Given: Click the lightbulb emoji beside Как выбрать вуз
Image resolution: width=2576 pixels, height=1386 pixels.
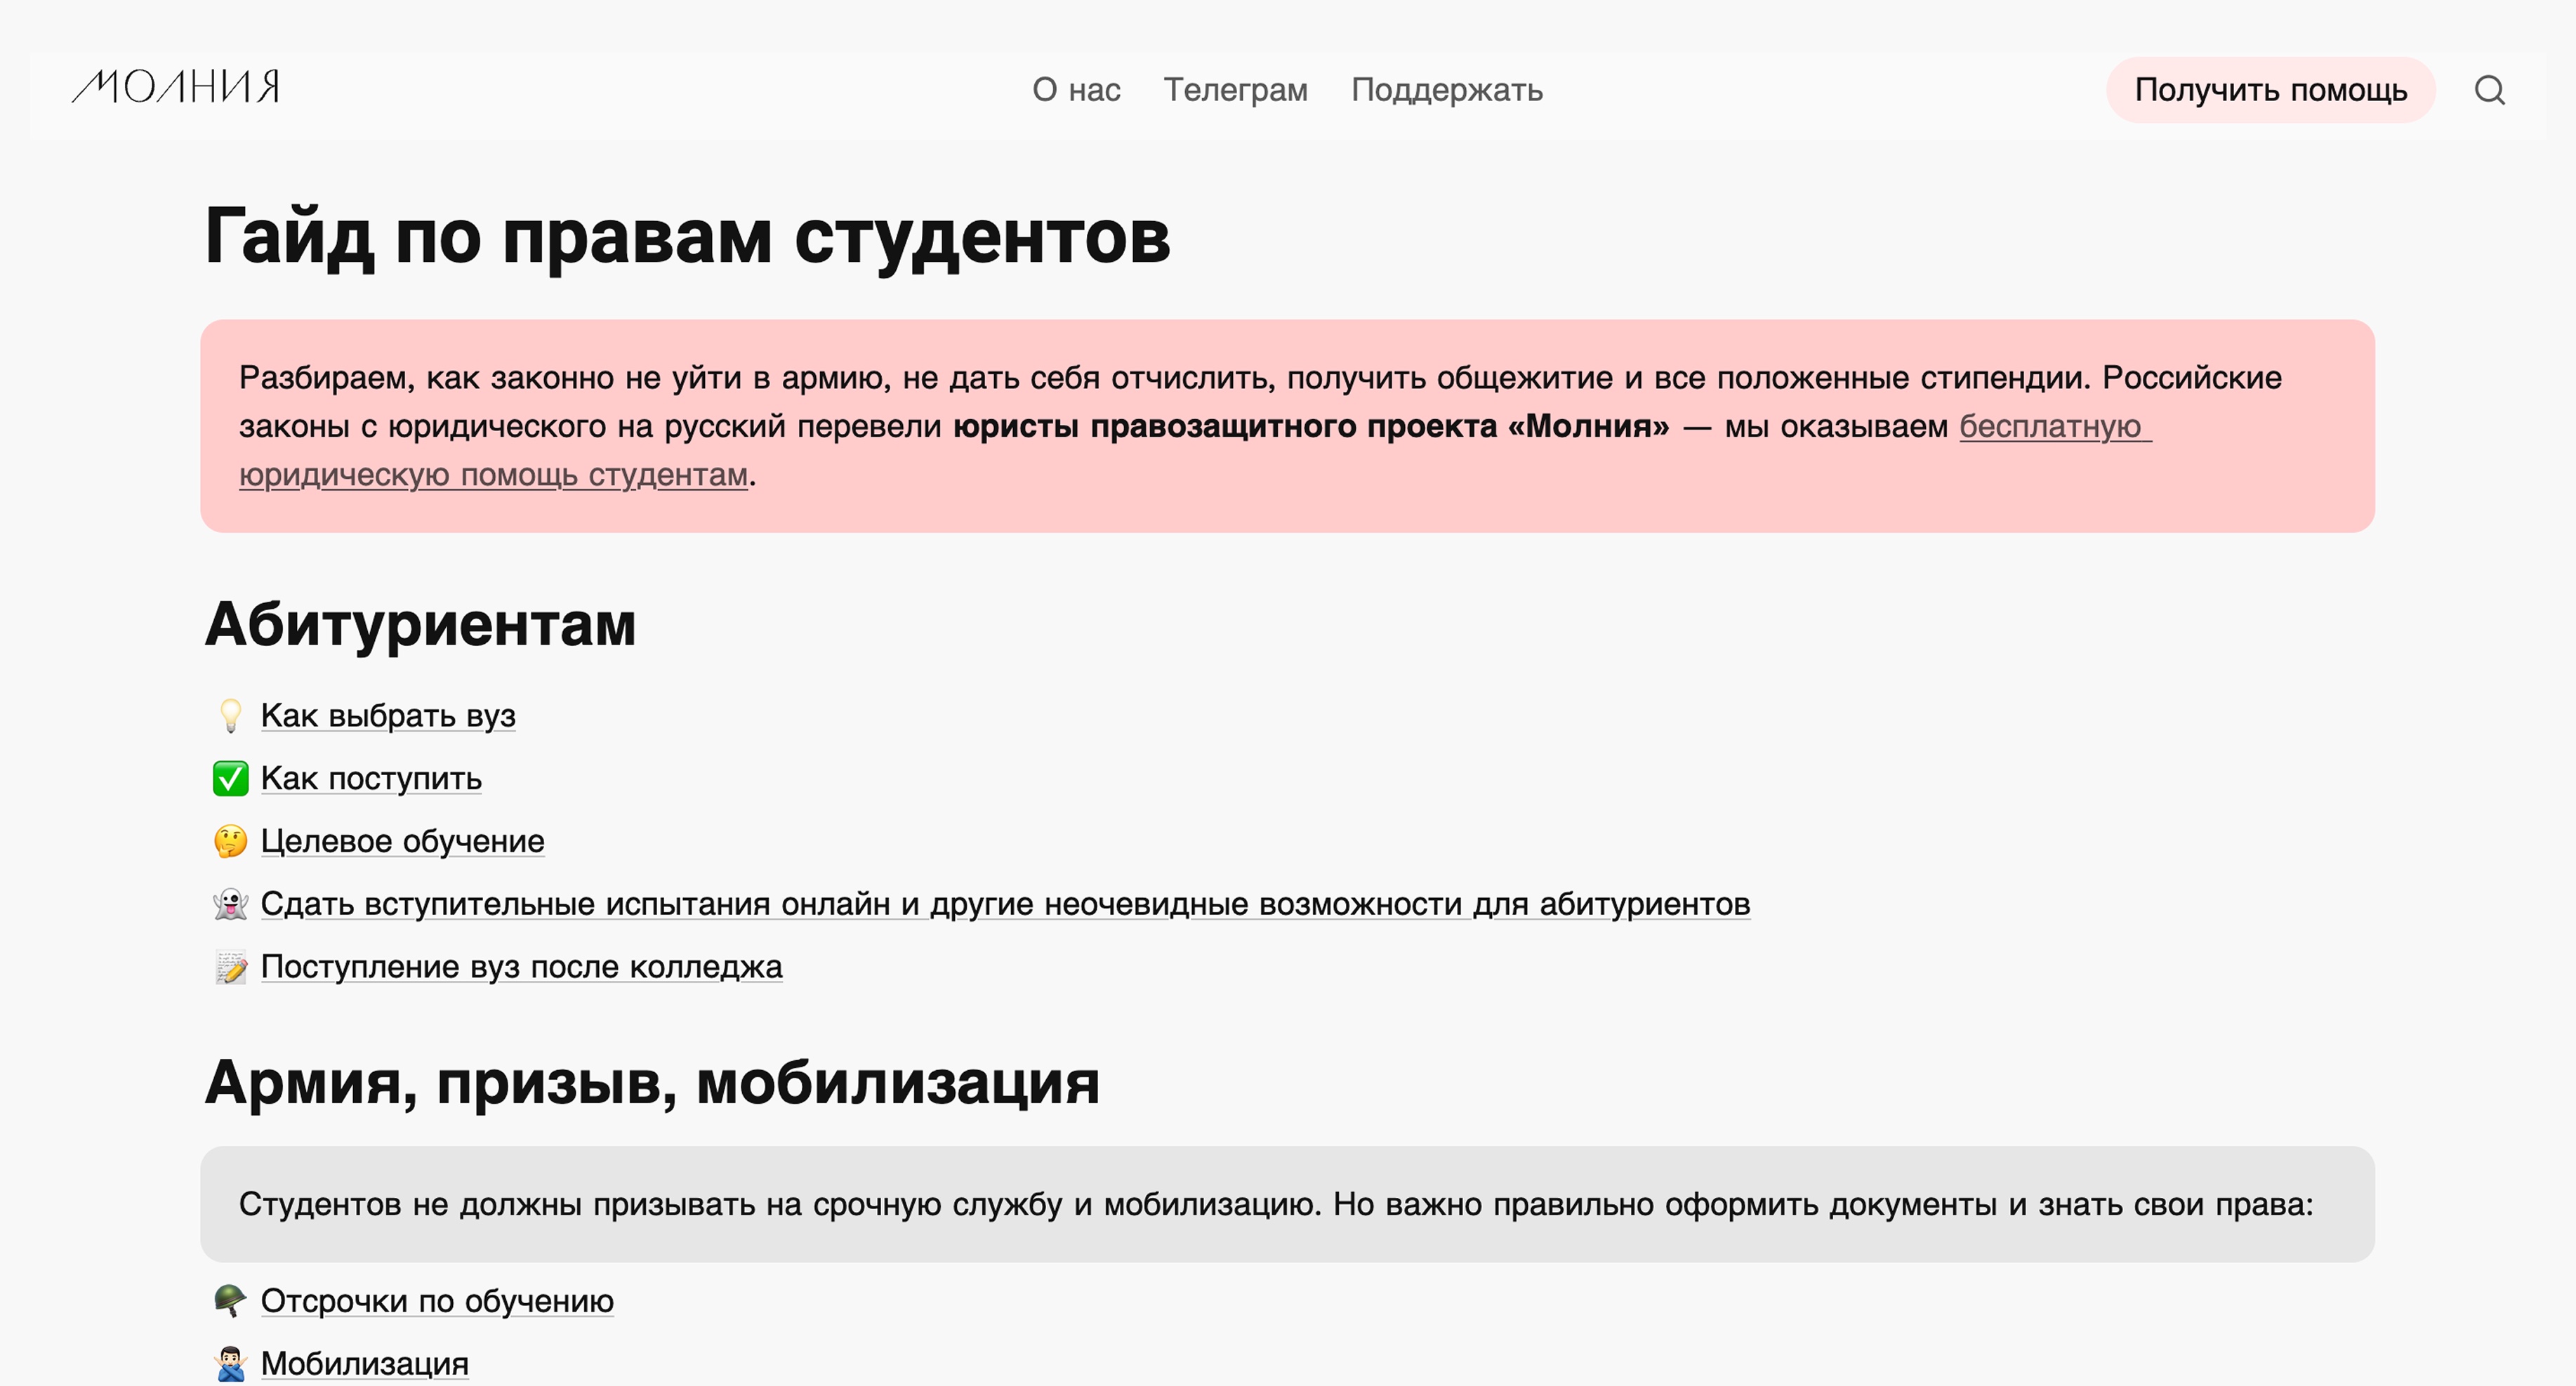Looking at the screenshot, I should point(230,716).
